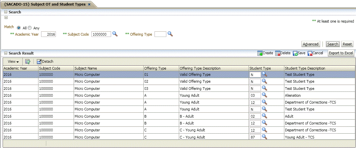Sort by Student Type Description column header
Screen dimensions: 356x148
[x=320, y=68]
